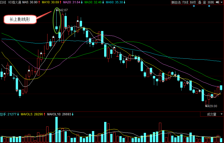This screenshot has height=143, width=224.
Task: Click the tallest cyan volume bar
Action: pyautogui.click(x=56, y=130)
